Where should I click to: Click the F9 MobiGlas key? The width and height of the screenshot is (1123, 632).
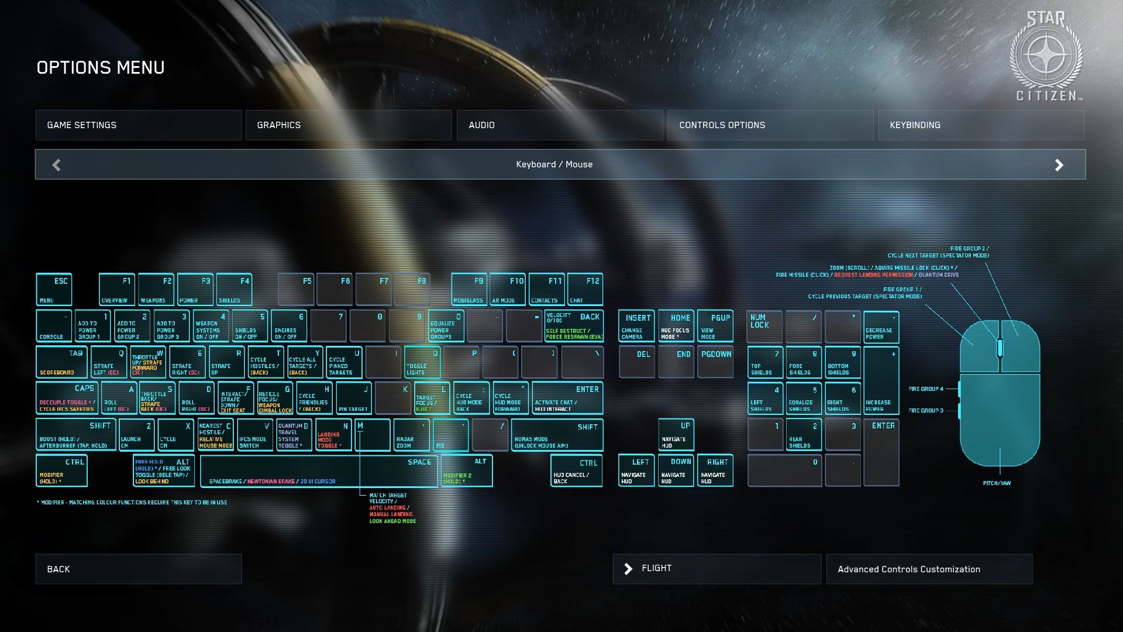(469, 289)
